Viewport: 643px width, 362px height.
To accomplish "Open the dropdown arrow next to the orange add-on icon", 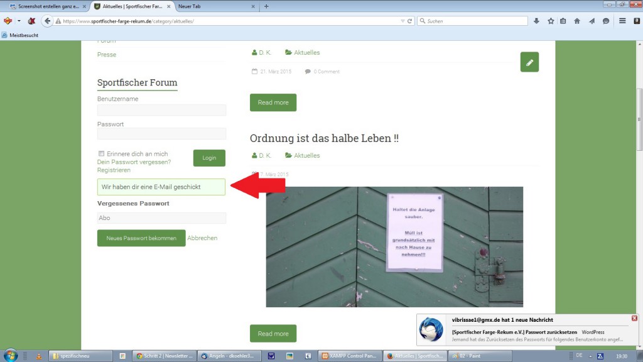I will (x=19, y=21).
